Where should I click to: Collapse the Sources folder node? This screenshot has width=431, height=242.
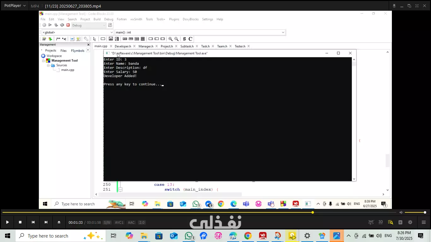(48, 65)
